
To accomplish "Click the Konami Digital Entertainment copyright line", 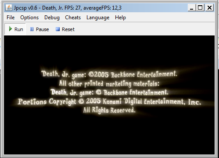I will click(109, 102).
